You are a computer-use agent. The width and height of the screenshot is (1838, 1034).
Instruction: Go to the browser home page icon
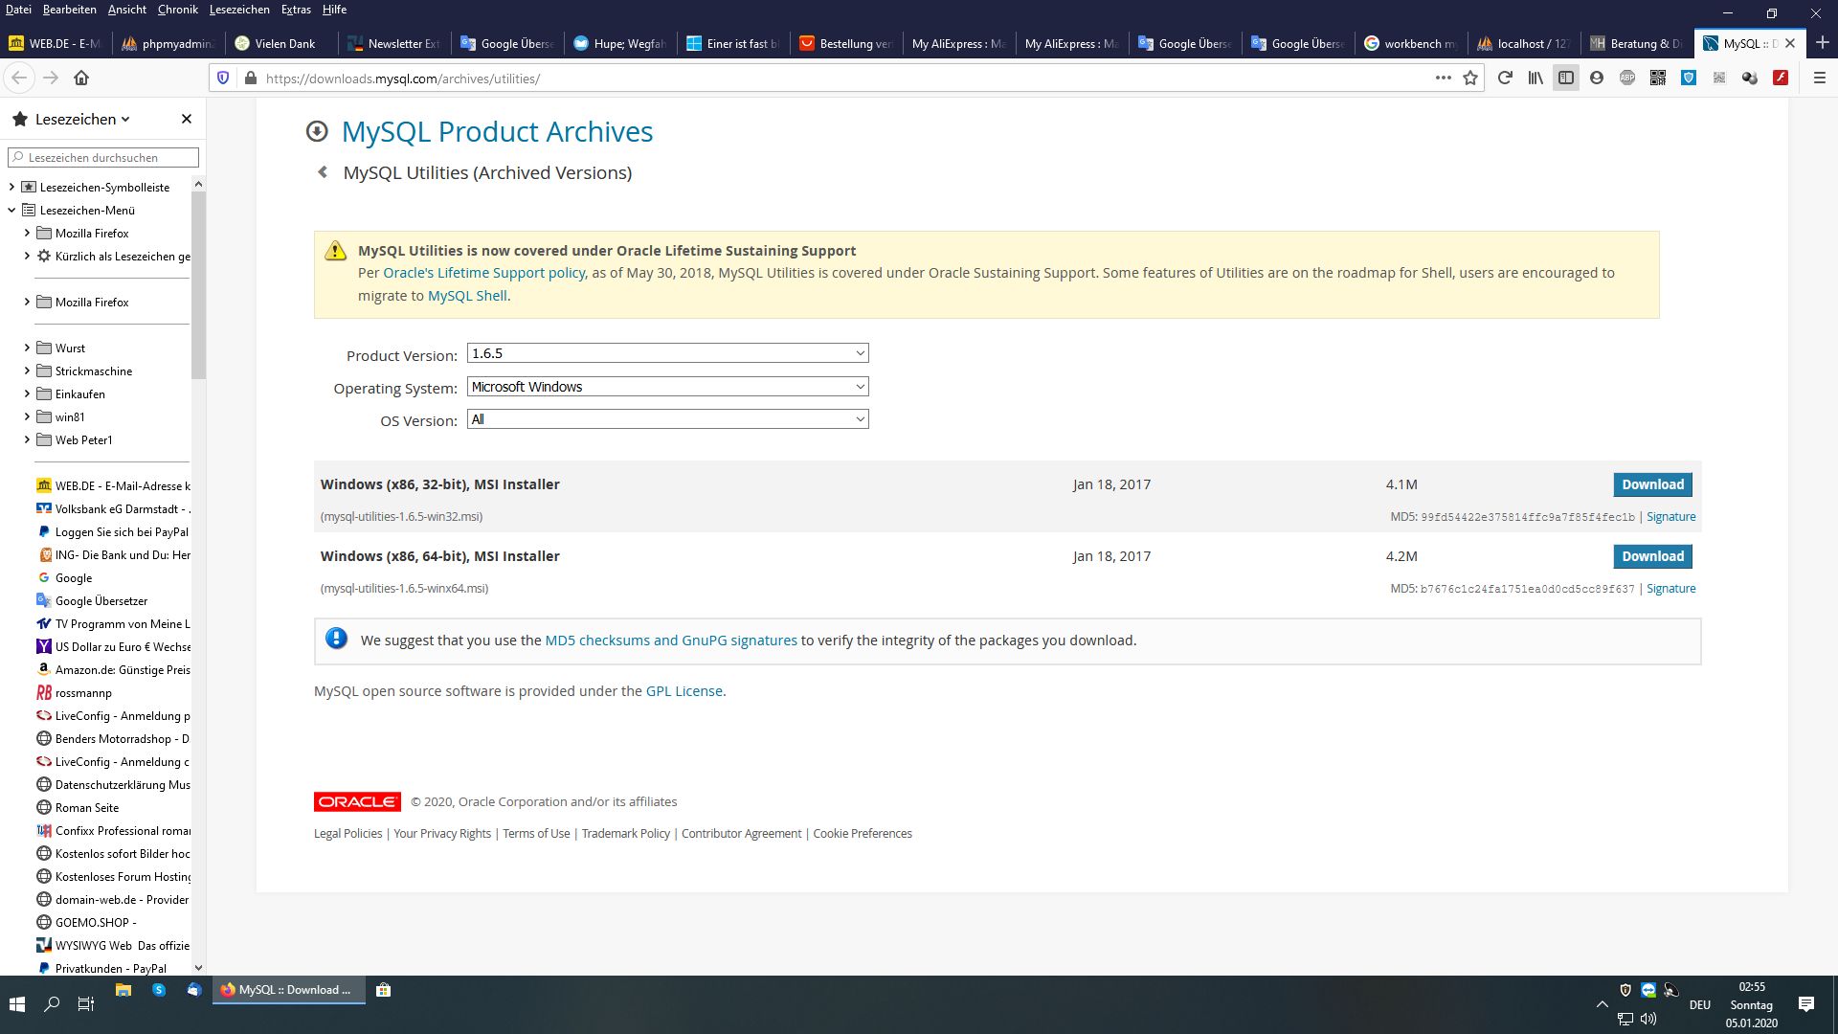pos(81,79)
